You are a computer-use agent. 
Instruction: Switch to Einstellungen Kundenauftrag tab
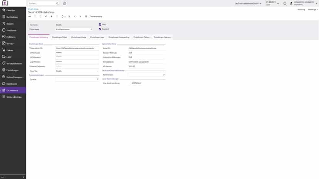point(119,37)
